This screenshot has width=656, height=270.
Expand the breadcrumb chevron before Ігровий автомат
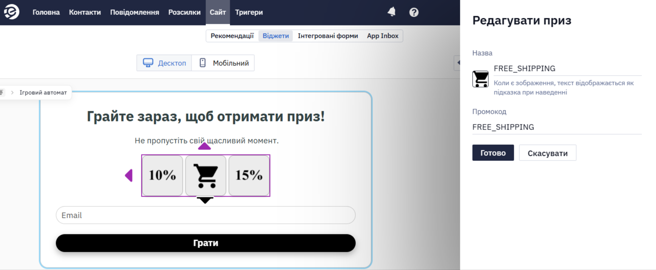[x=12, y=93]
